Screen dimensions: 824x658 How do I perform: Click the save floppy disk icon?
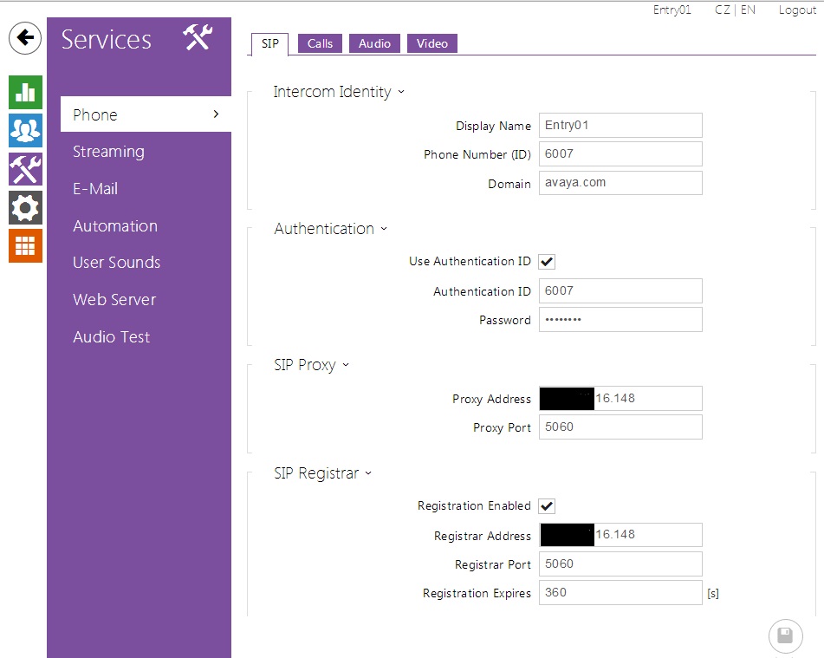click(785, 636)
